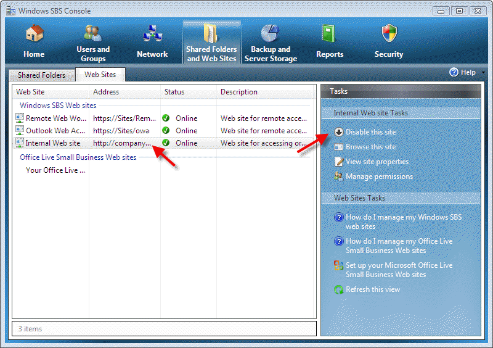The width and height of the screenshot is (493, 348).
Task: Open Users and Groups people icon
Action: click(x=93, y=33)
